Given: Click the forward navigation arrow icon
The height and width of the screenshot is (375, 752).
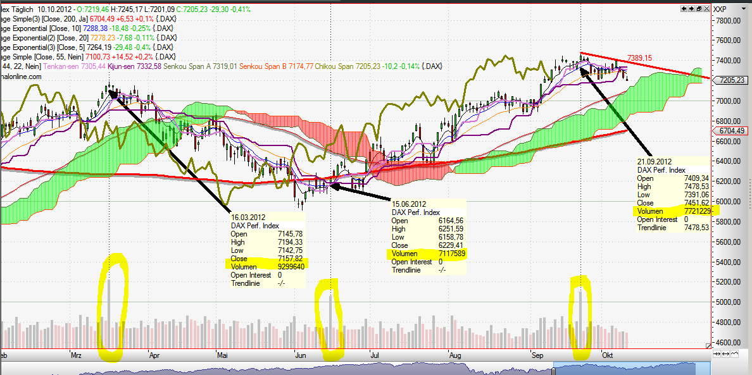Looking at the screenshot, I should point(691,8).
